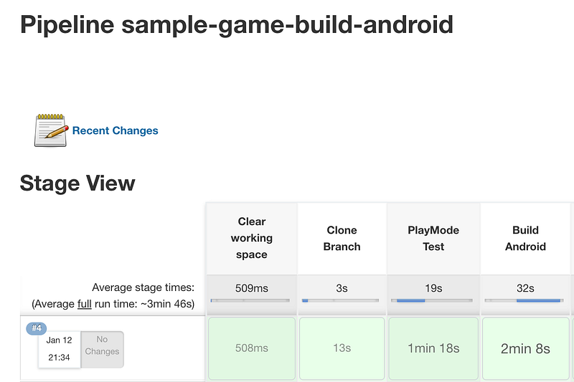Click the progress bar under 32s average
Image resolution: width=574 pixels, height=382 pixels.
[524, 300]
